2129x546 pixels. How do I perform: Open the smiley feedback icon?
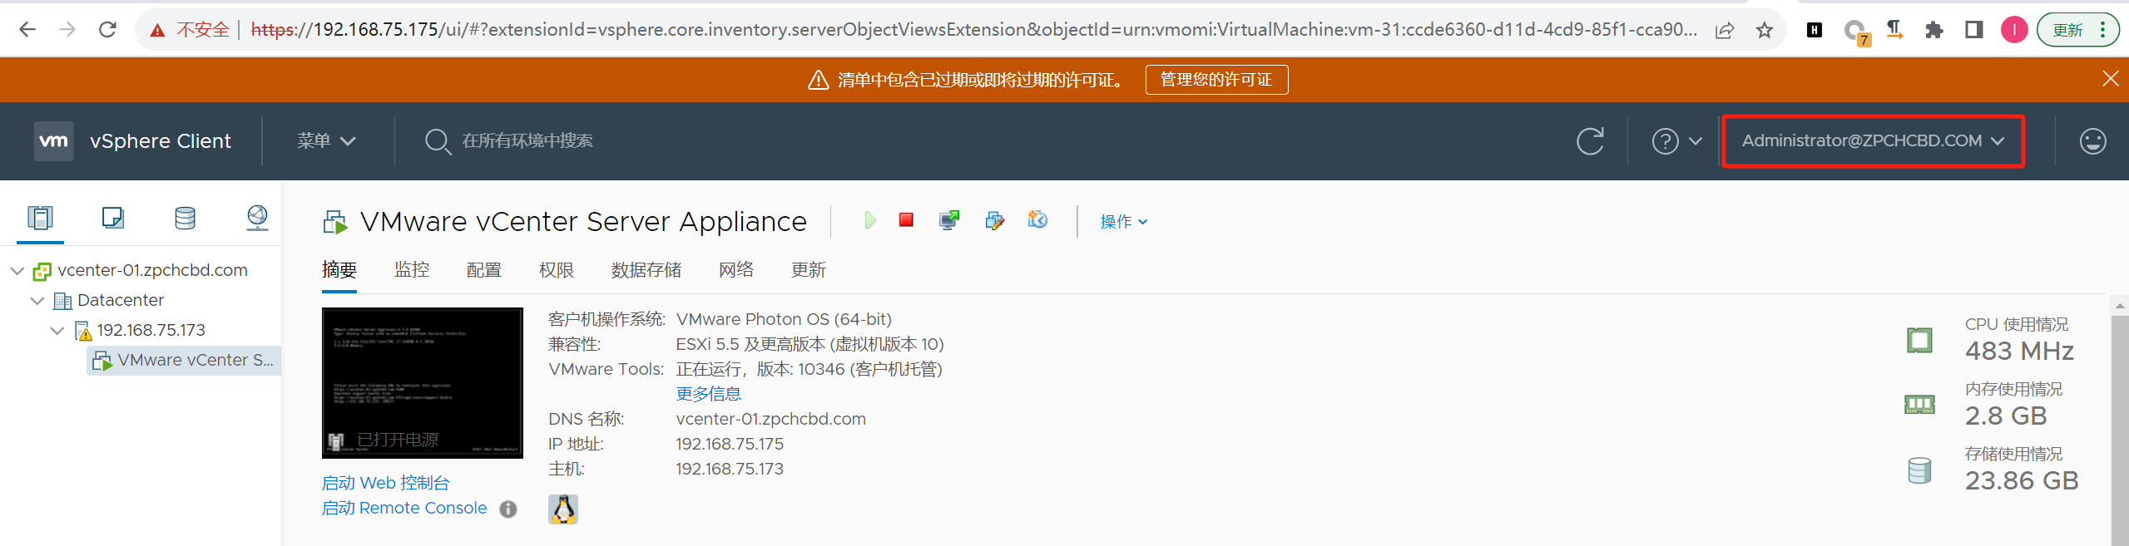pyautogui.click(x=2092, y=141)
